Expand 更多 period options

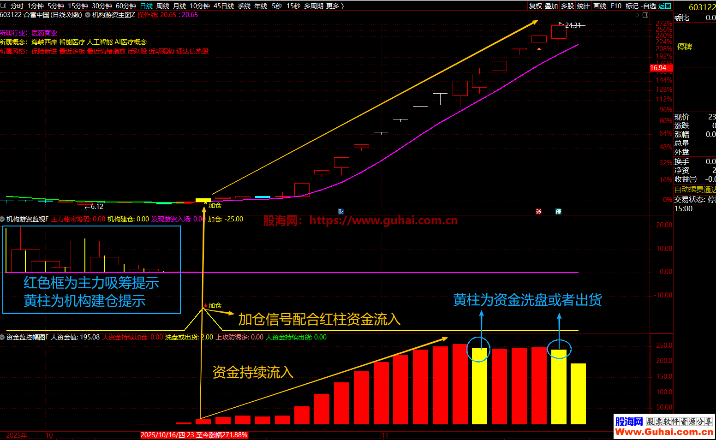[x=334, y=6]
